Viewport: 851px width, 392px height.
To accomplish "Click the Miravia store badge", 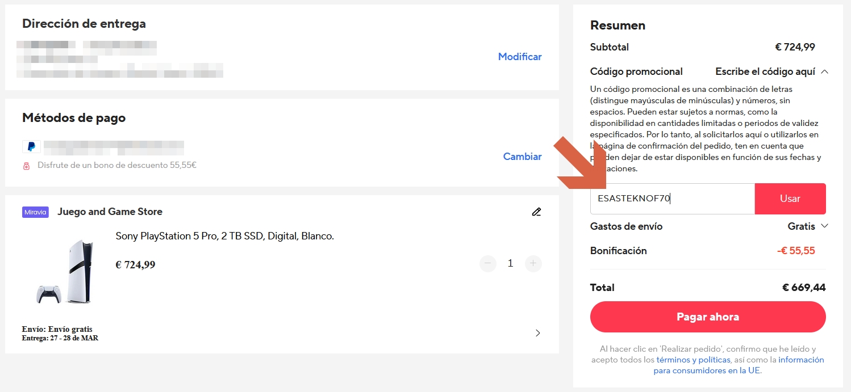I will (x=36, y=212).
